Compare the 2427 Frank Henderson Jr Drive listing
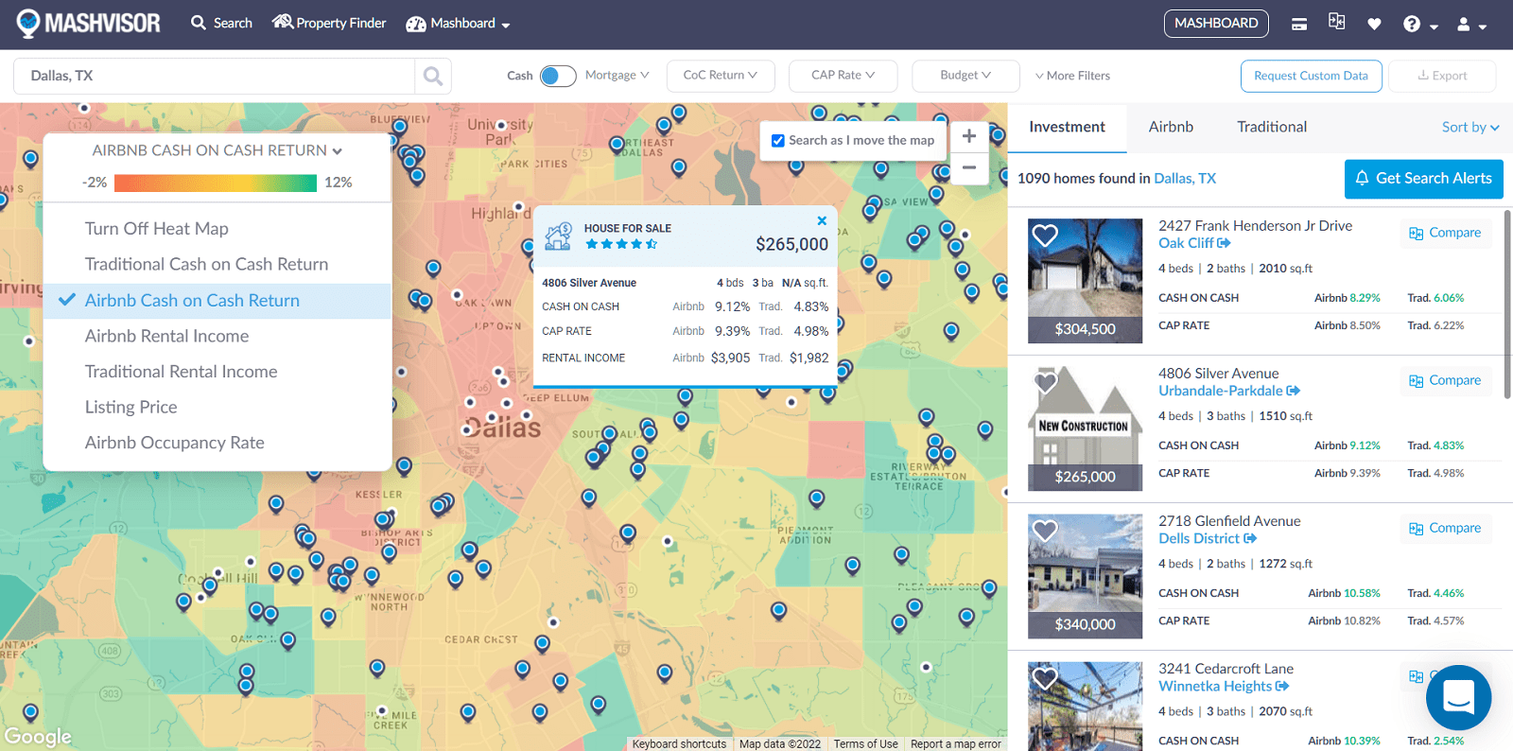 tap(1445, 233)
